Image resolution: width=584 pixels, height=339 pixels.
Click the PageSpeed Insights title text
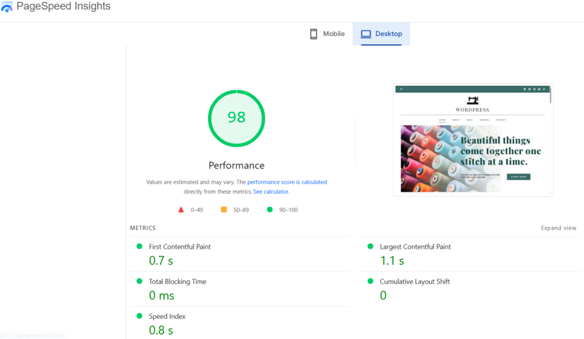click(63, 6)
